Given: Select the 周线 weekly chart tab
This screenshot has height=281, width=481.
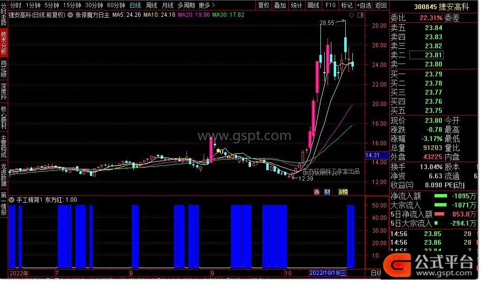Looking at the screenshot, I should pos(152,5).
